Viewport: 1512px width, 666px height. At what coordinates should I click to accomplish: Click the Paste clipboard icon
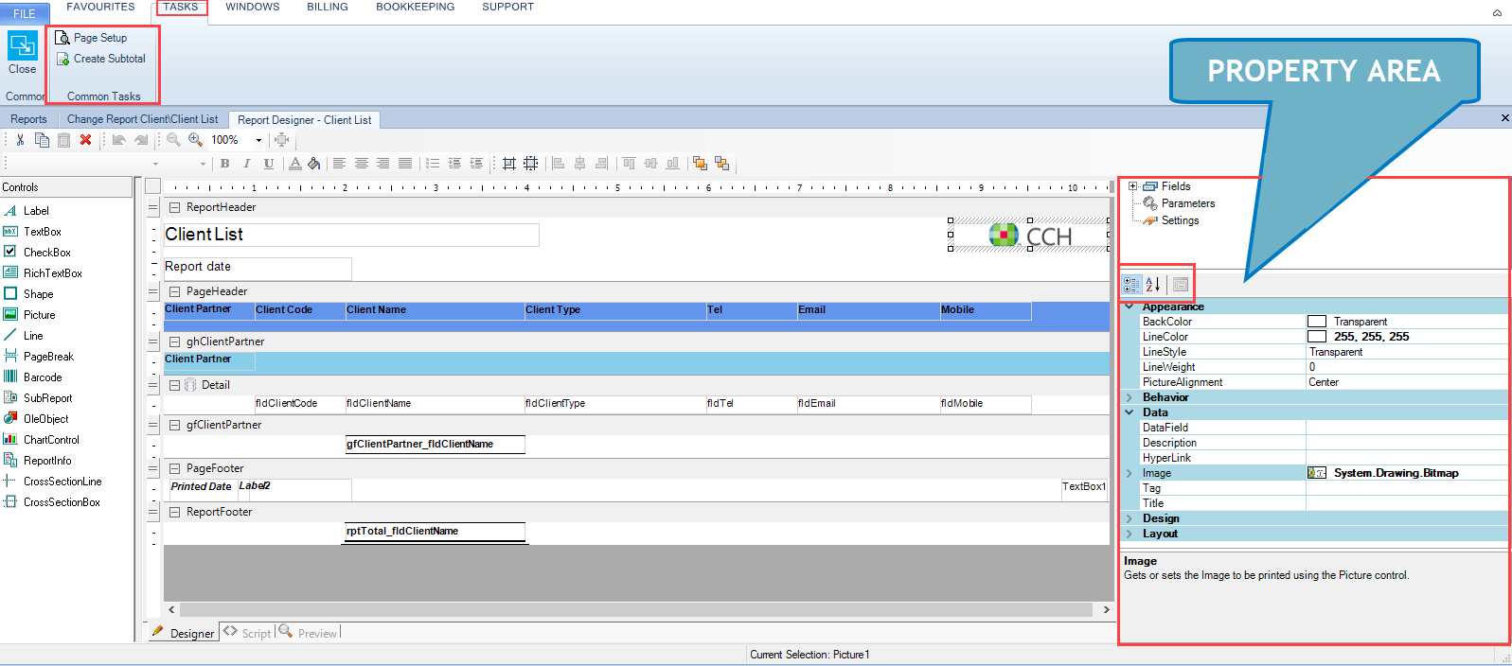63,140
